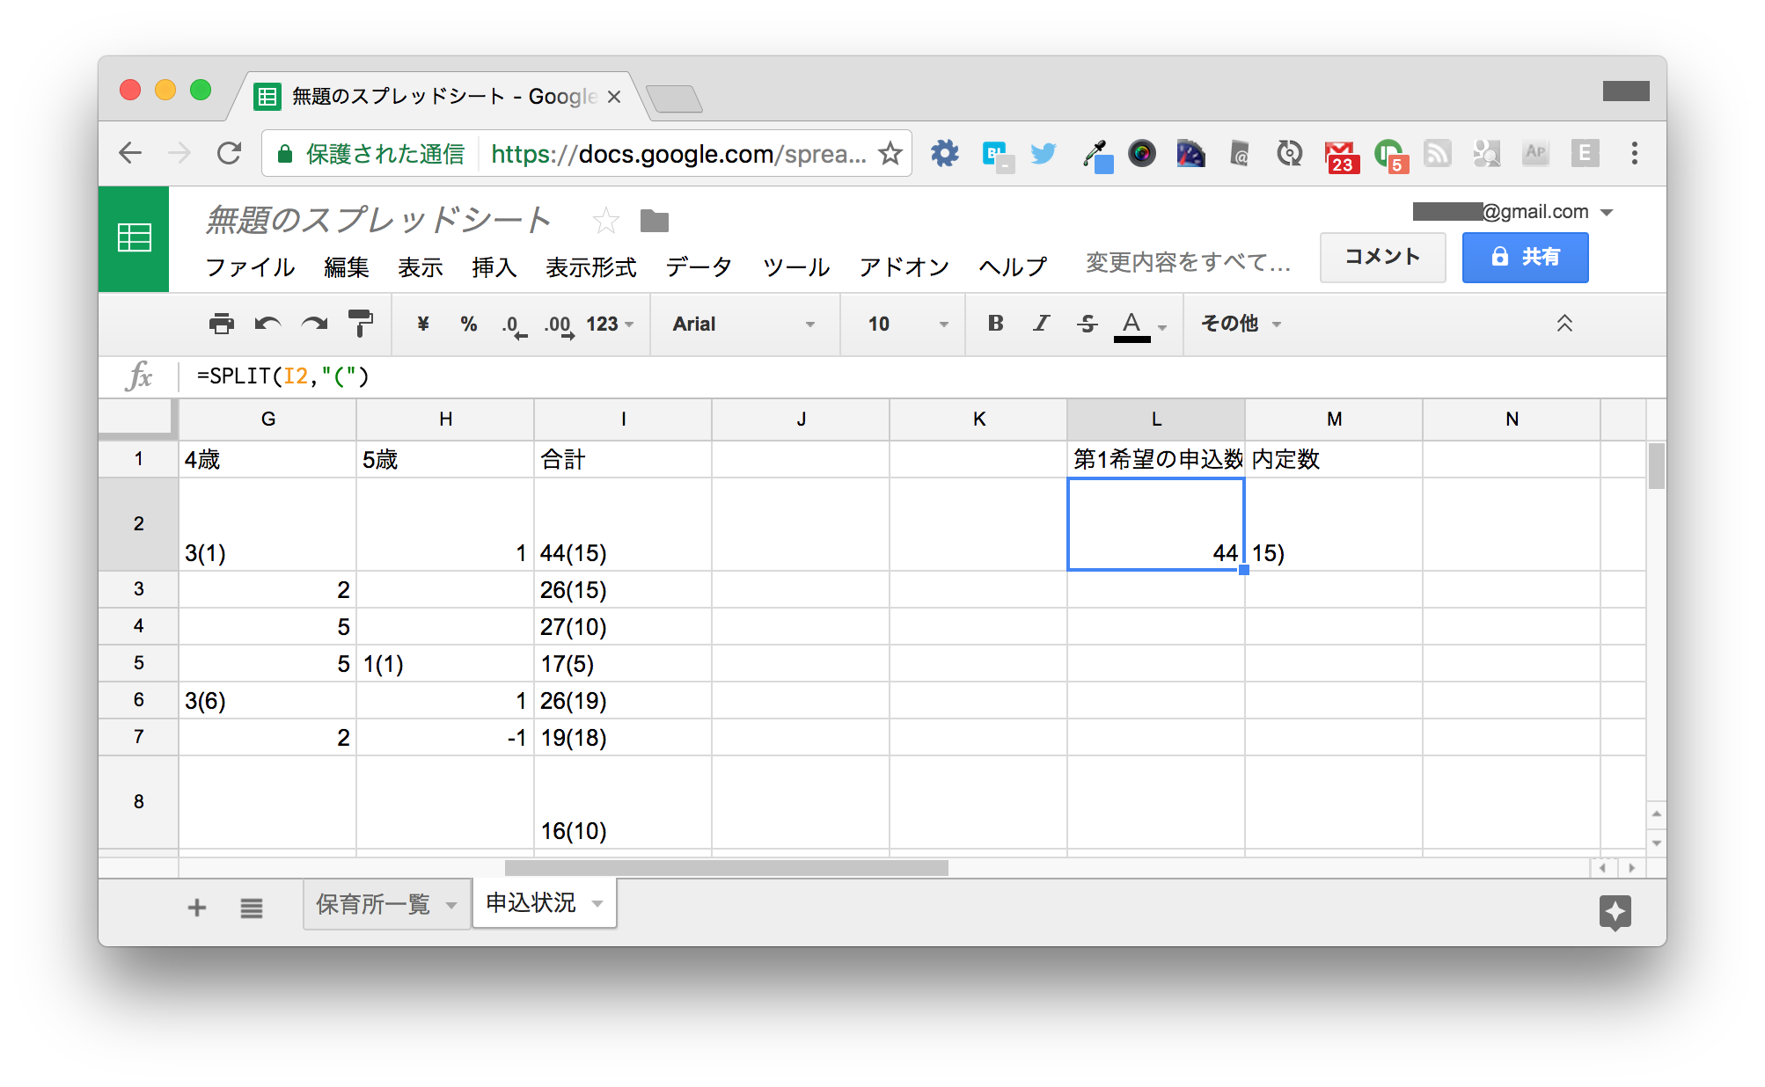Reload the browser page
Image resolution: width=1765 pixels, height=1087 pixels.
click(x=230, y=153)
